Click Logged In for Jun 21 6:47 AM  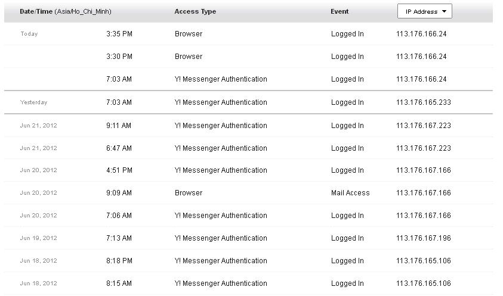point(347,148)
